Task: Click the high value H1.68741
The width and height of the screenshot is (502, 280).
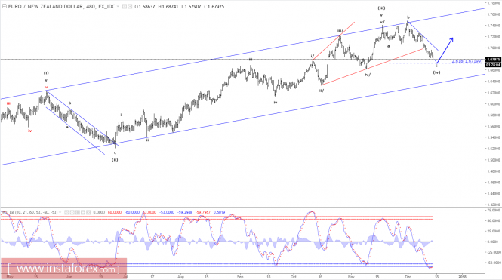Action: tap(168, 6)
